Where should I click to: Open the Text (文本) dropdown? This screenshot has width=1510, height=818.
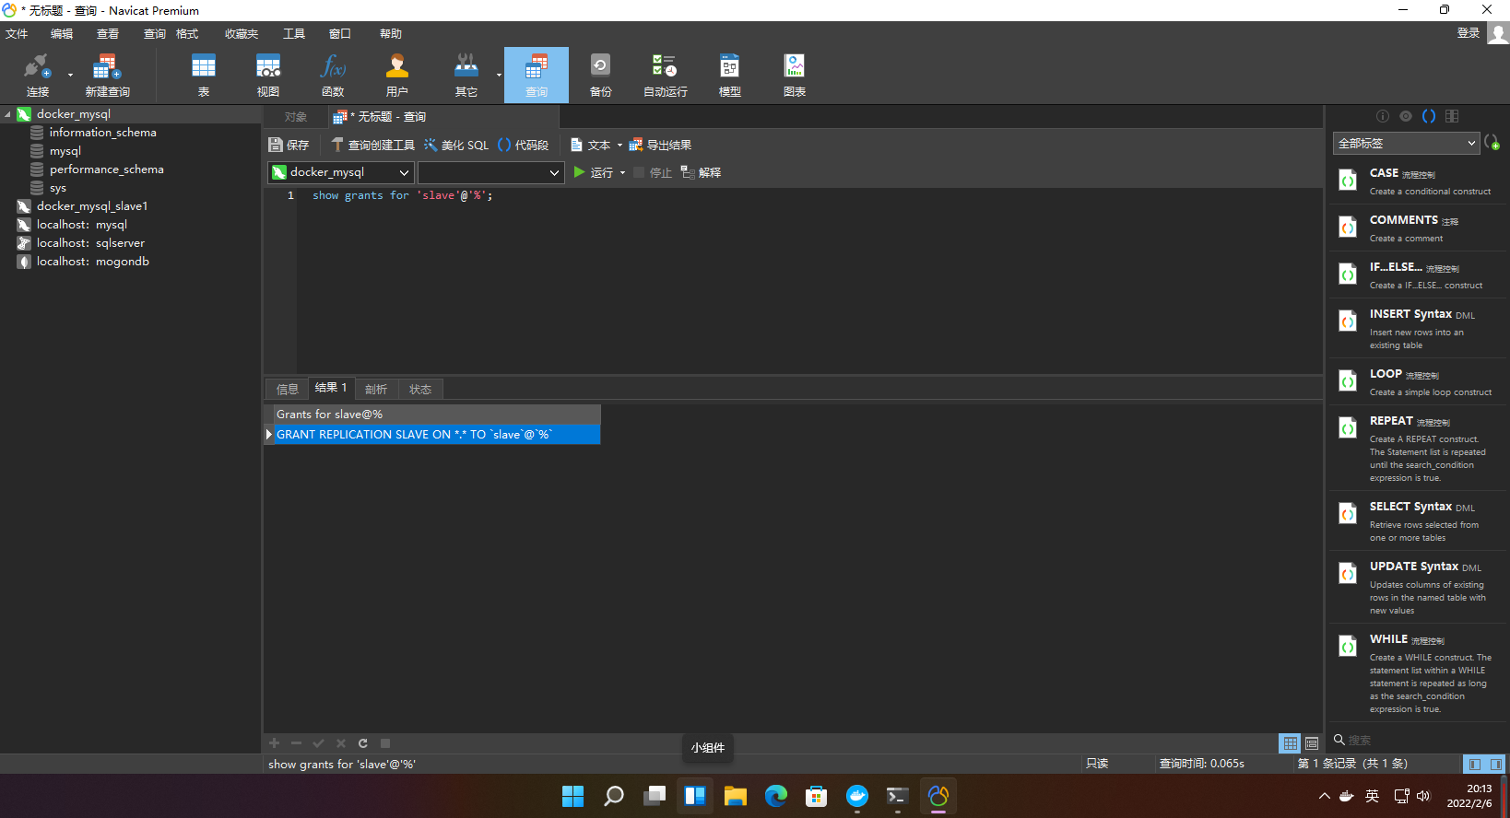tap(596, 145)
